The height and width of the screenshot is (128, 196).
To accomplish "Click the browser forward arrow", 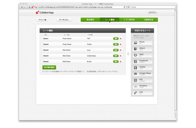I will pyautogui.click(x=25, y=7).
